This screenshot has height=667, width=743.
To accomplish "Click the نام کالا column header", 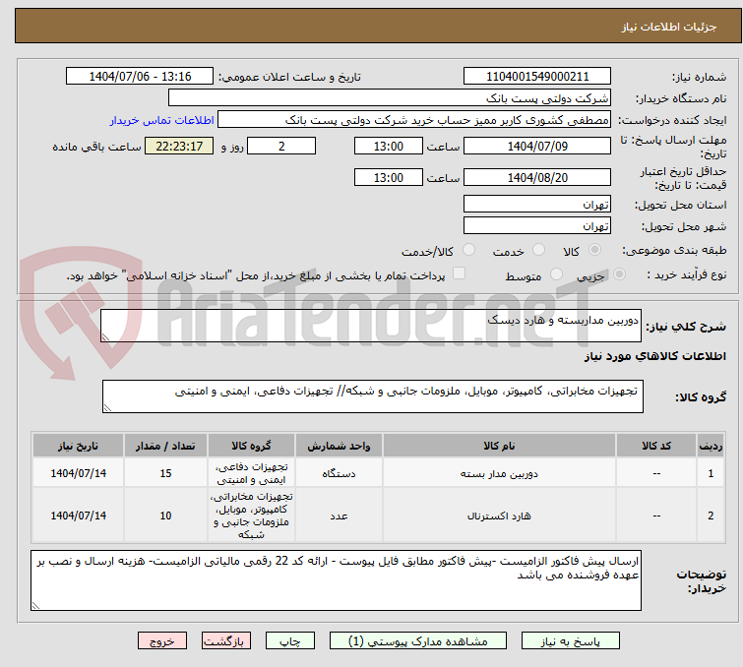I will click(499, 446).
